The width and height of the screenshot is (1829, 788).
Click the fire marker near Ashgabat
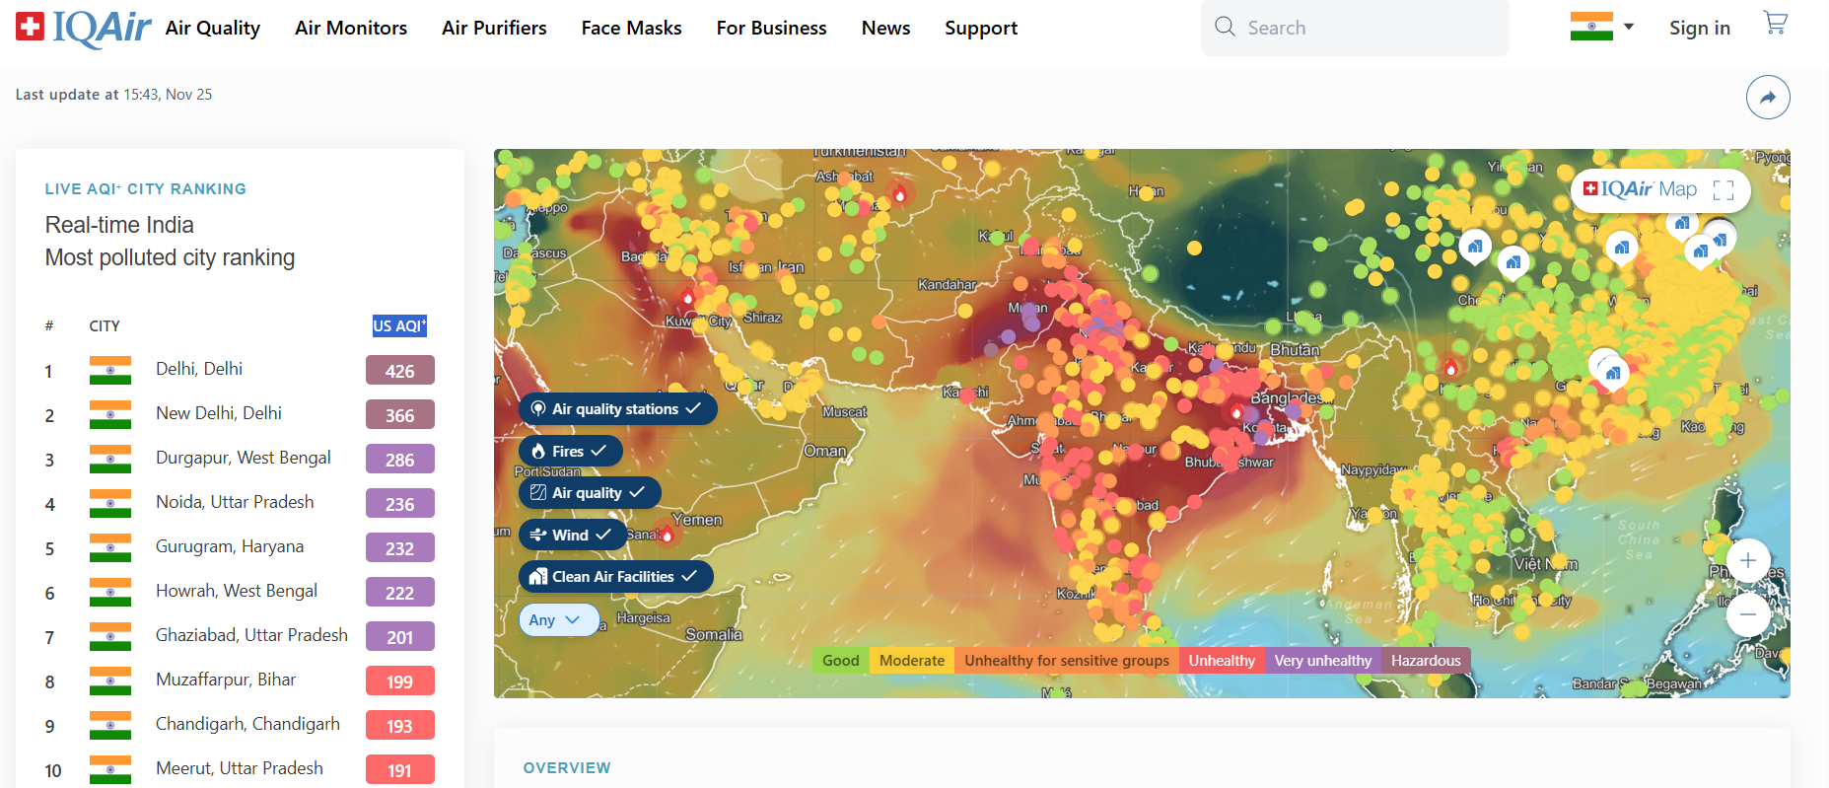coord(899,194)
